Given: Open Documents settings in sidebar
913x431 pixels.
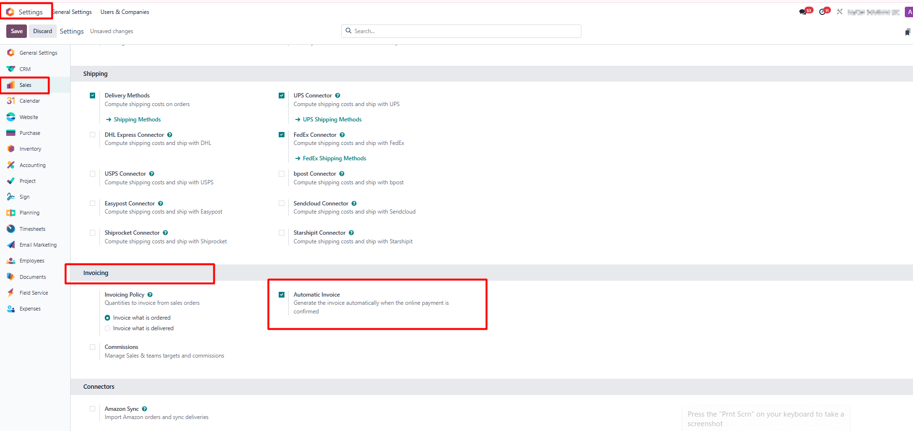Looking at the screenshot, I should pyautogui.click(x=35, y=277).
